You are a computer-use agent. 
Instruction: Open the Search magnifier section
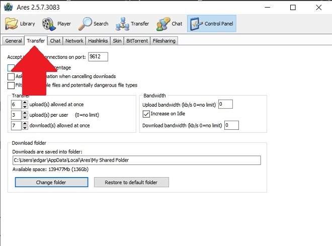click(94, 24)
